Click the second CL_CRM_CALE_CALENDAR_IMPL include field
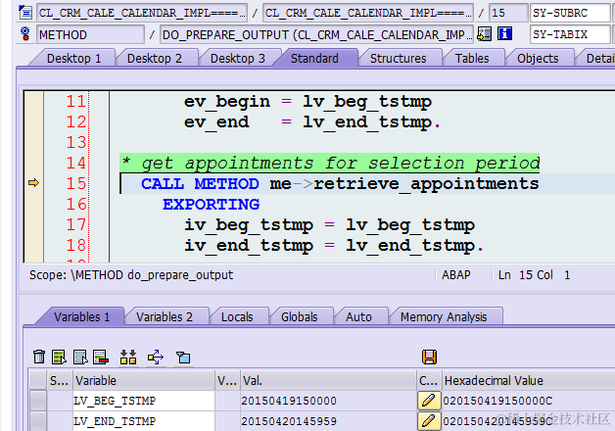Viewport: 615px width, 431px height. (x=368, y=13)
